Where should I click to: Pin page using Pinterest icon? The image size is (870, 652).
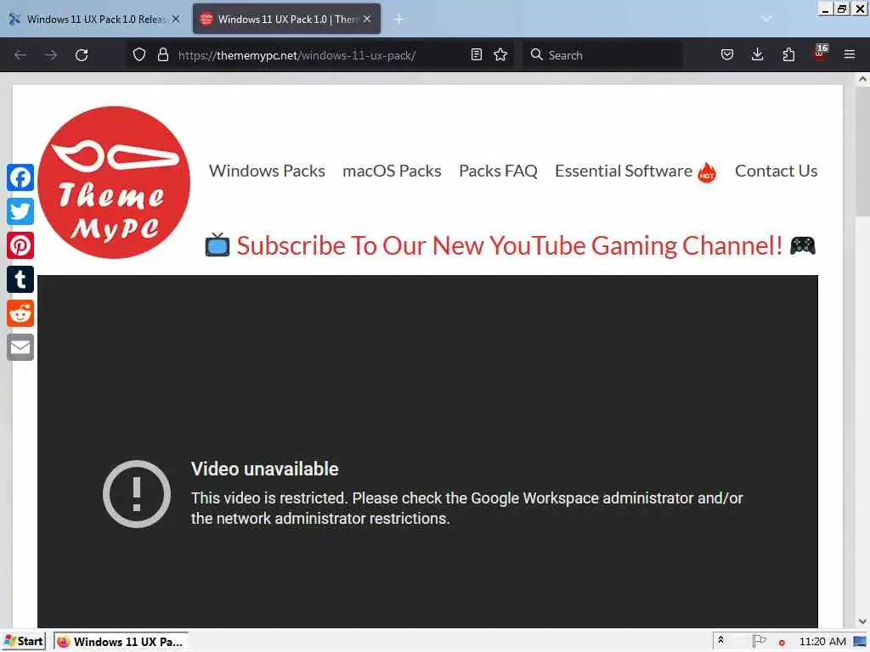point(20,245)
